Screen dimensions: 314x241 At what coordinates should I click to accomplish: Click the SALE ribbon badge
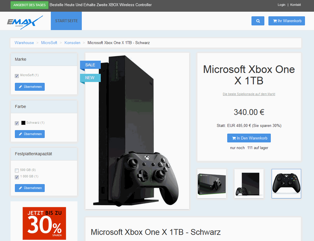(90, 65)
